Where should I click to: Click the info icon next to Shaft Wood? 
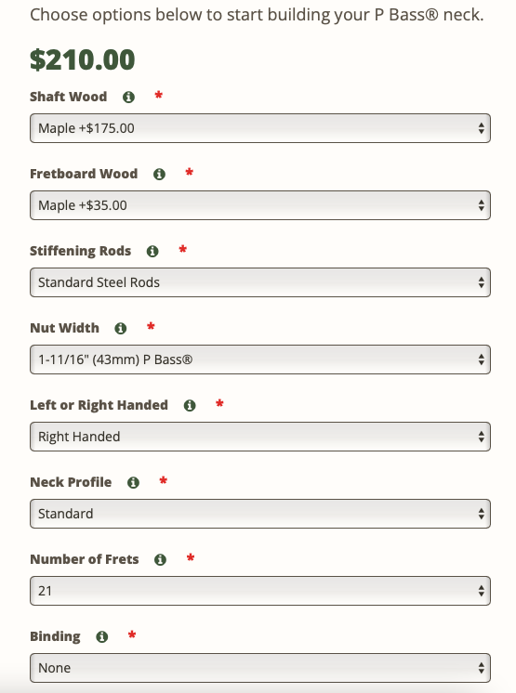click(x=128, y=97)
